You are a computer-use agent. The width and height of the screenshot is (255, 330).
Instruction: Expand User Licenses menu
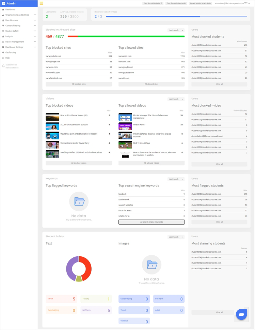point(35,20)
